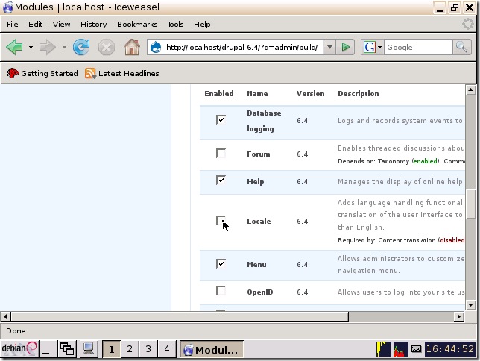Switch to workspace 2
Image resolution: width=480 pixels, height=361 pixels.
[130, 349]
